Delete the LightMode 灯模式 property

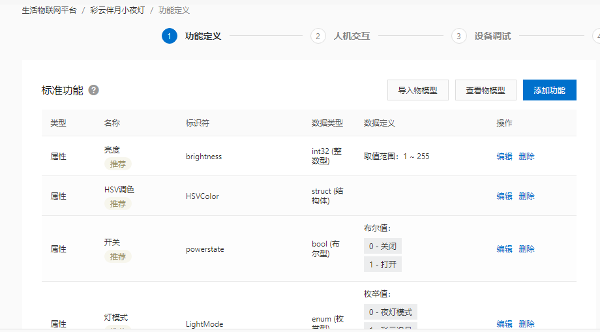(526, 324)
